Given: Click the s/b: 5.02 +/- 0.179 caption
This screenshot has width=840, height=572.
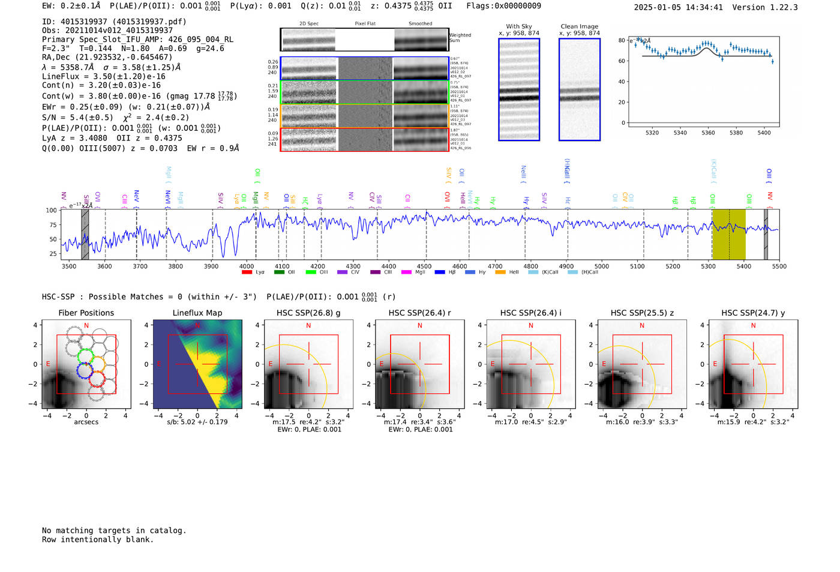Looking at the screenshot, I should (x=197, y=422).
